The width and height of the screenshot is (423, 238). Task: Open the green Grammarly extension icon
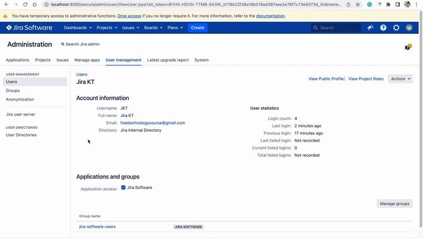369,5
